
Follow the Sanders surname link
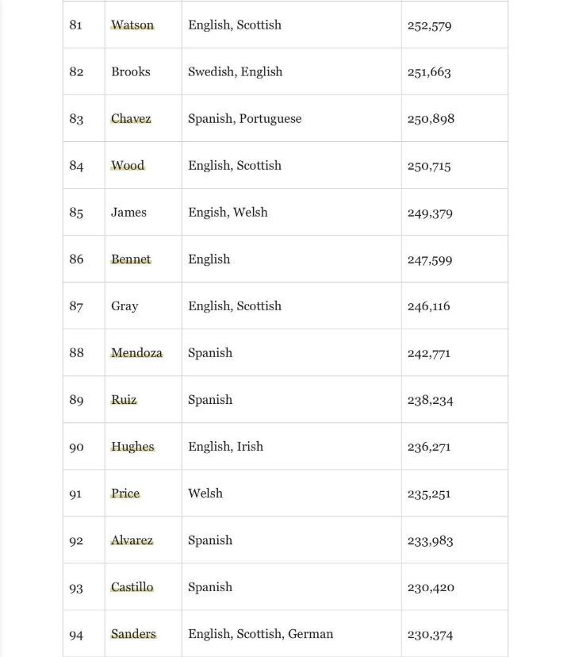[x=133, y=633]
